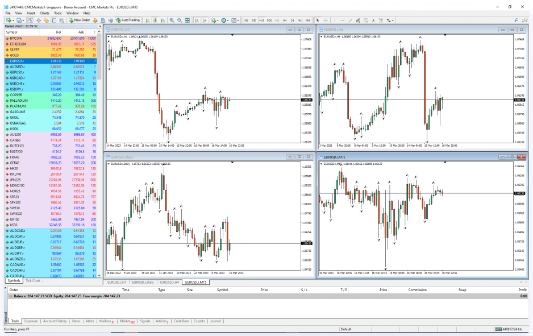Select the Crosshair tool
The image size is (533, 336).
326,20
